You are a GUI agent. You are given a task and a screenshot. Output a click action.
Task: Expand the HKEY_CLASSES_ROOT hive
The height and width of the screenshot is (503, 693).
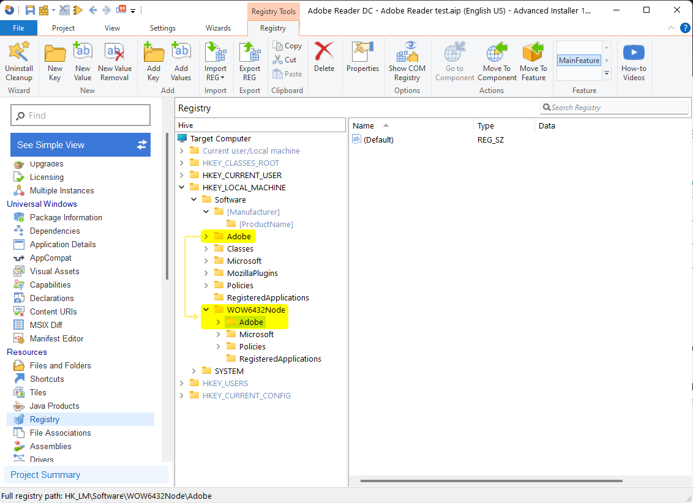coord(182,163)
